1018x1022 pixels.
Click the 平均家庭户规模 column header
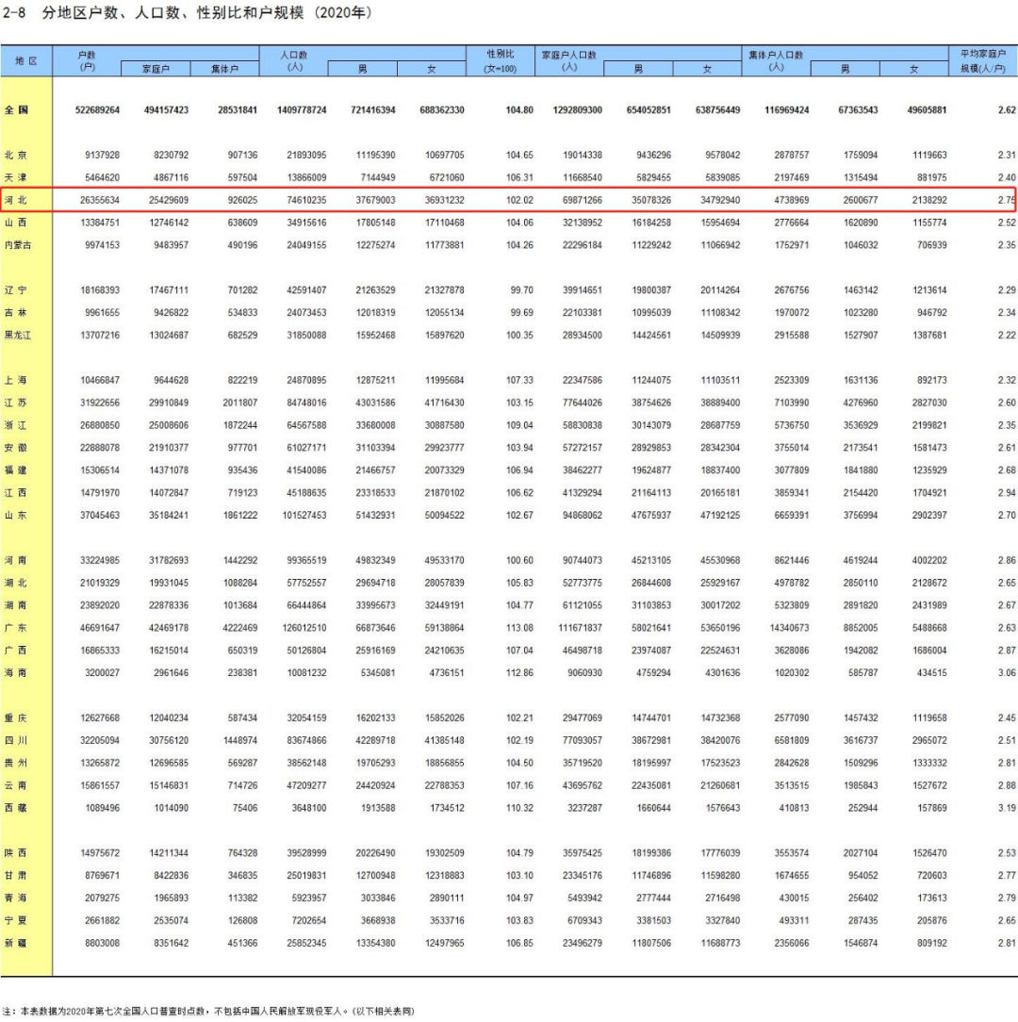point(983,60)
